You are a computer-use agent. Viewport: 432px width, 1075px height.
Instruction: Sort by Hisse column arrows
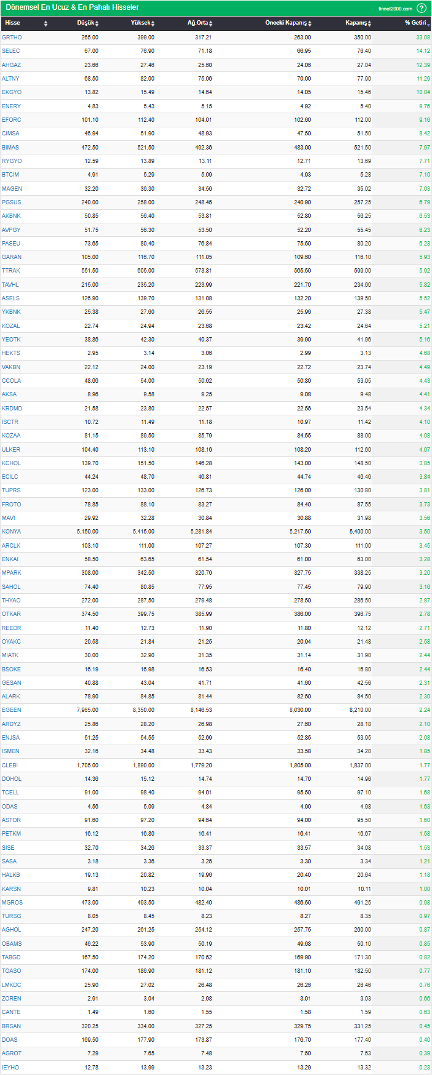click(46, 23)
